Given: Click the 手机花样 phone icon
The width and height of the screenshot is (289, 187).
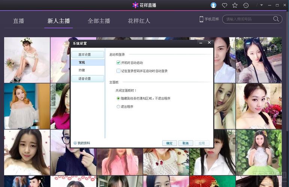Looking at the screenshot, I should click(x=201, y=19).
